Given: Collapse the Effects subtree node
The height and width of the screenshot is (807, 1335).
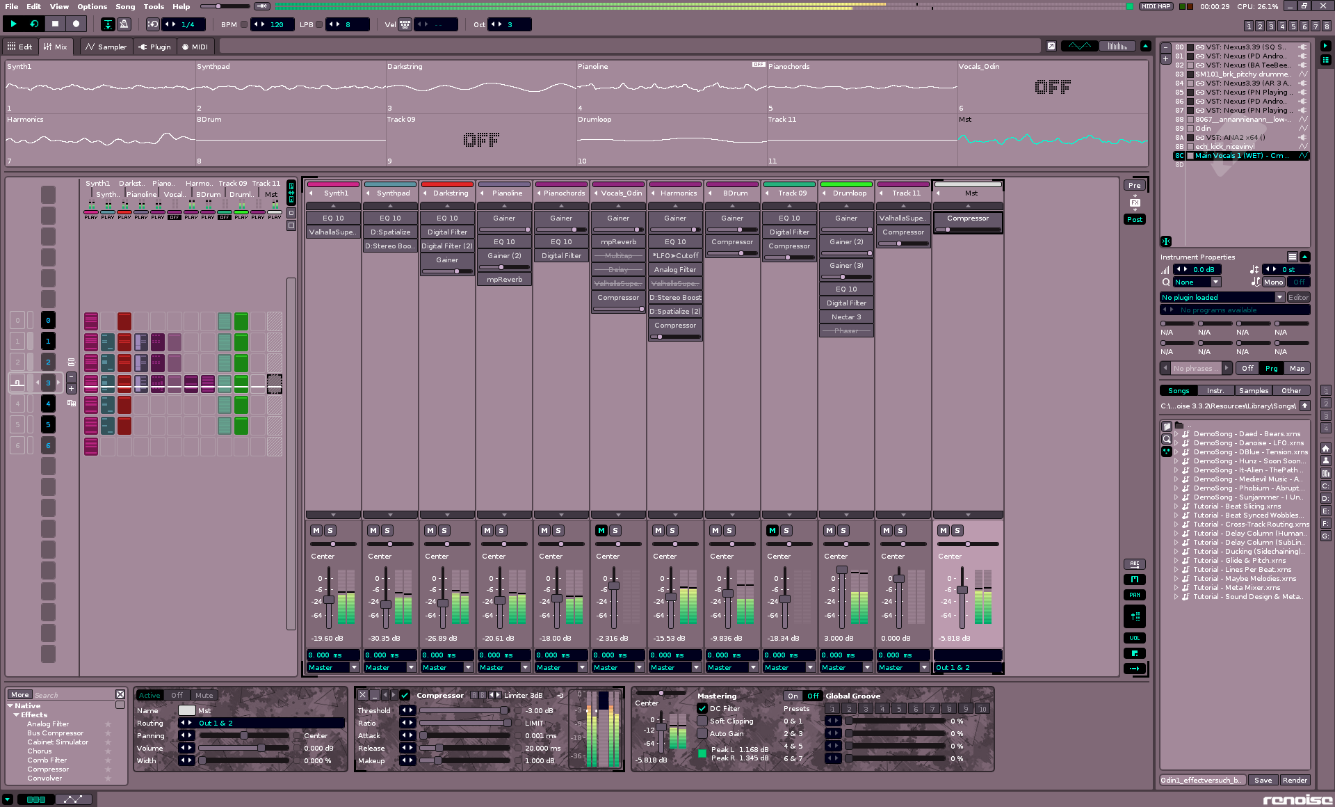Looking at the screenshot, I should pos(16,714).
